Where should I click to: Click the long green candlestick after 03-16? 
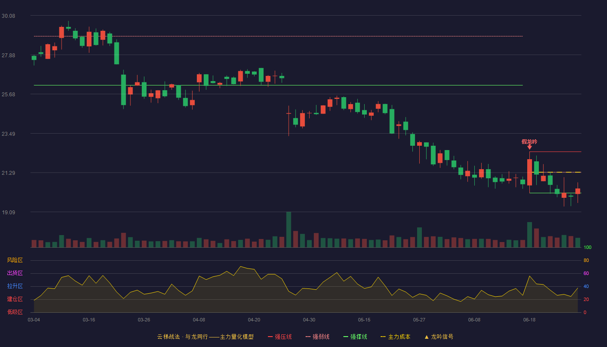(124, 90)
